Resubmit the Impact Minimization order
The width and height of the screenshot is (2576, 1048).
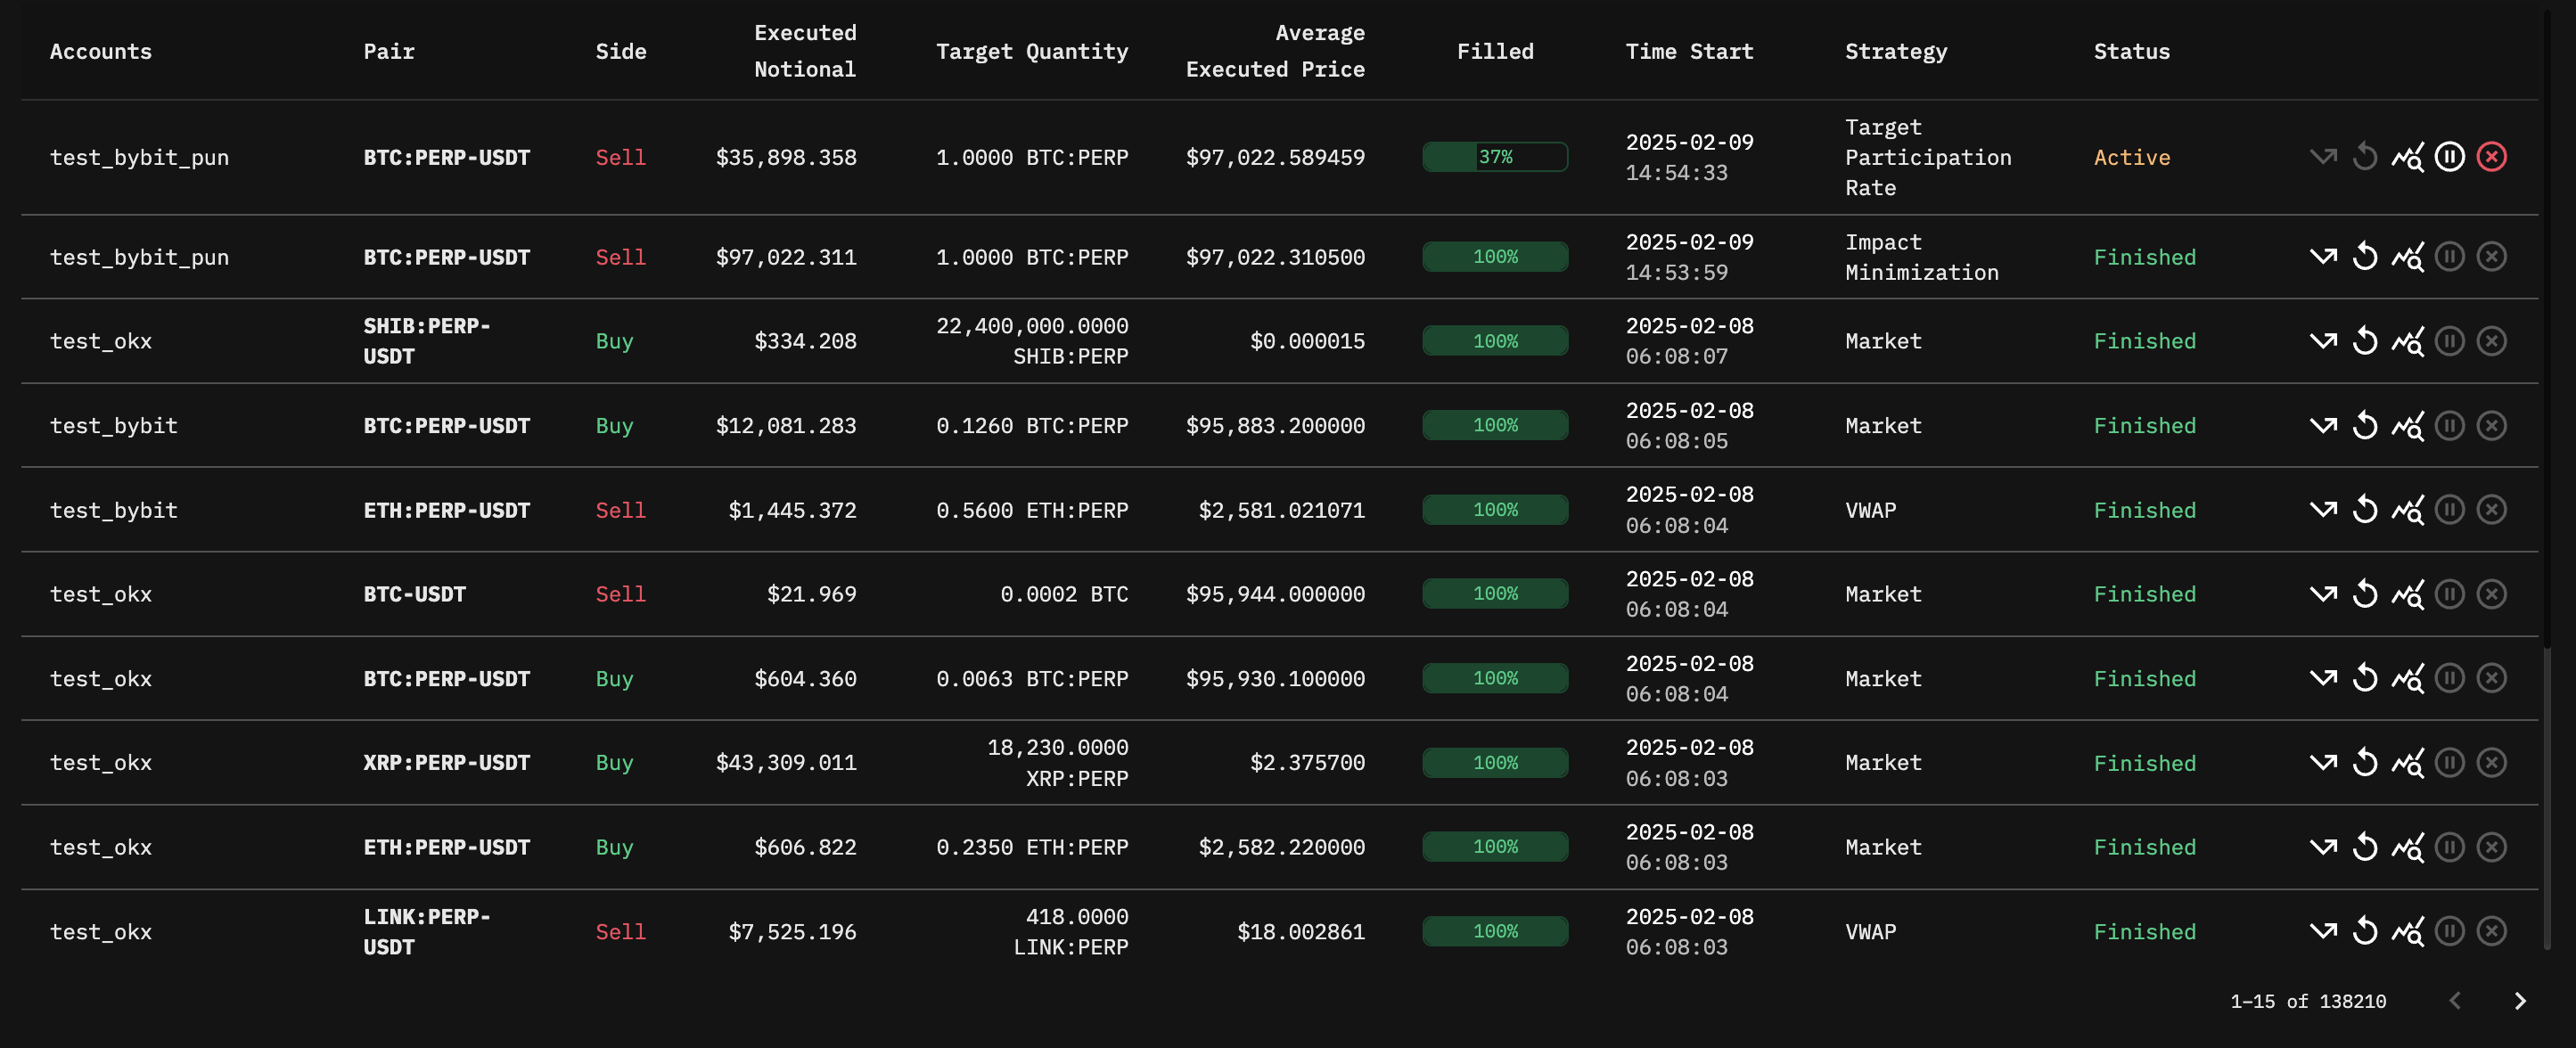click(x=2365, y=257)
